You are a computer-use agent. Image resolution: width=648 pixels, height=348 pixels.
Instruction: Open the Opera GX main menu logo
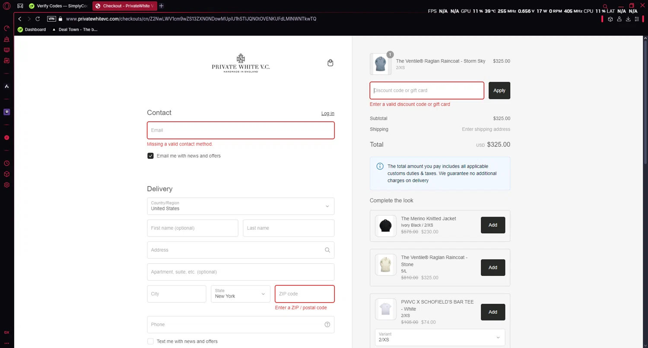6,6
